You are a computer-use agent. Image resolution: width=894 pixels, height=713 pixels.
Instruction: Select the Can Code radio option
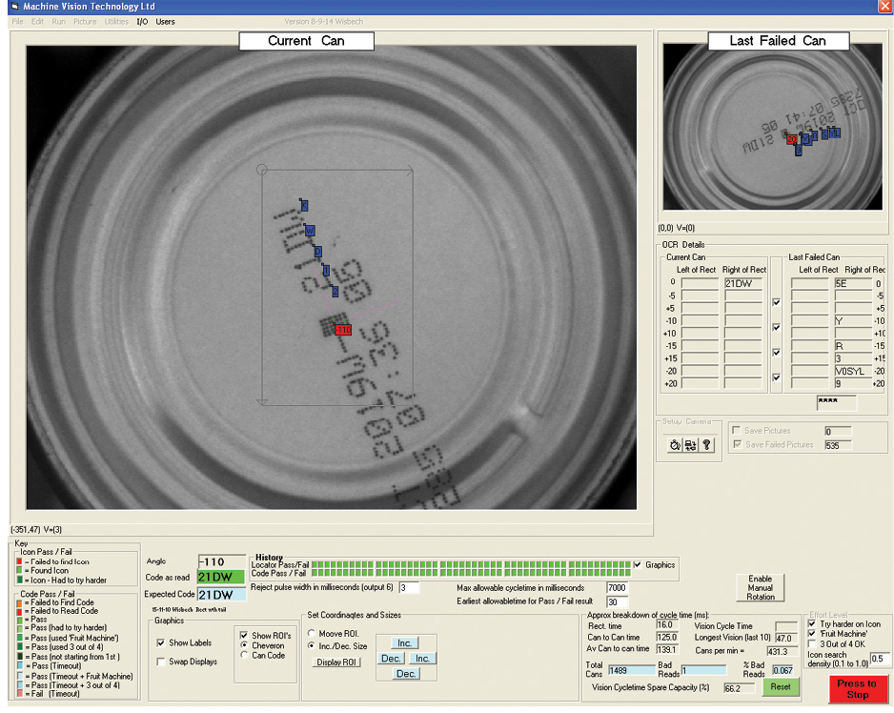coord(244,656)
